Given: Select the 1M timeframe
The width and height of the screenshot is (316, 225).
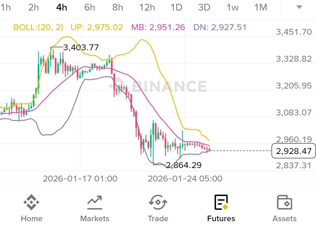Looking at the screenshot, I should 261,7.
